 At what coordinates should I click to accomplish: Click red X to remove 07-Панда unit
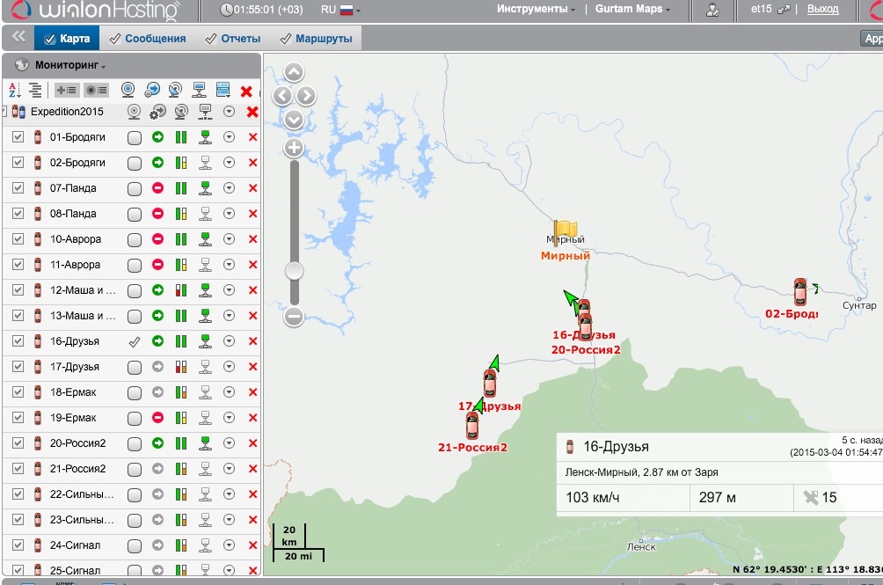click(253, 188)
